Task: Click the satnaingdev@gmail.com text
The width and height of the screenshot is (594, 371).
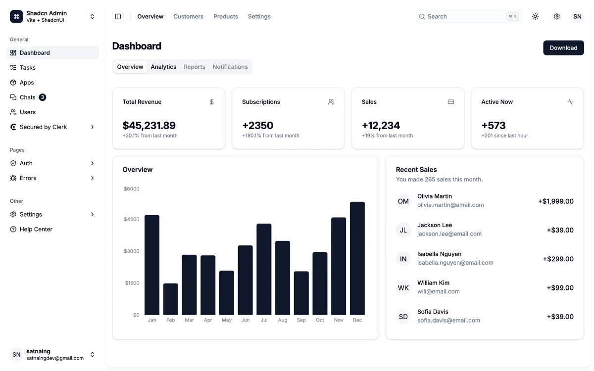Action: pos(55,358)
